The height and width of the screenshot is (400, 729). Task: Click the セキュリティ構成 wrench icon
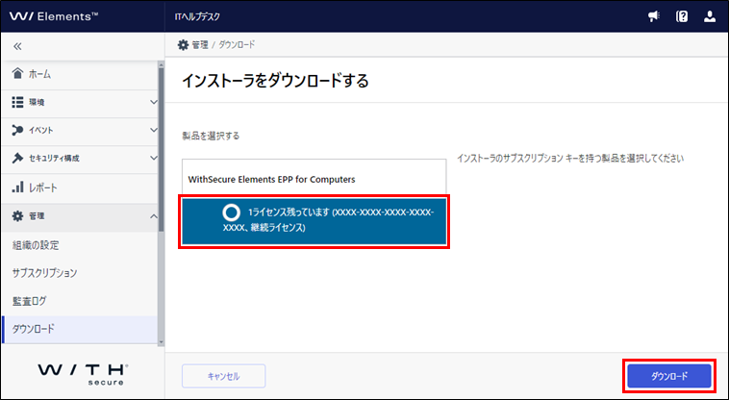tap(17, 158)
